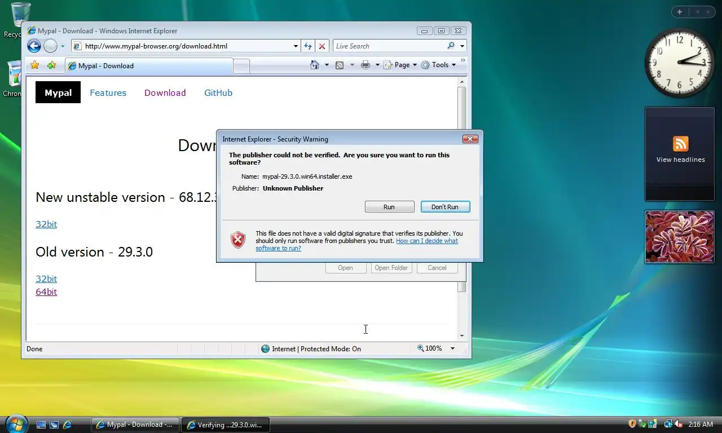Click the Windows Start orb
Viewport: 722px width, 433px height.
16,423
